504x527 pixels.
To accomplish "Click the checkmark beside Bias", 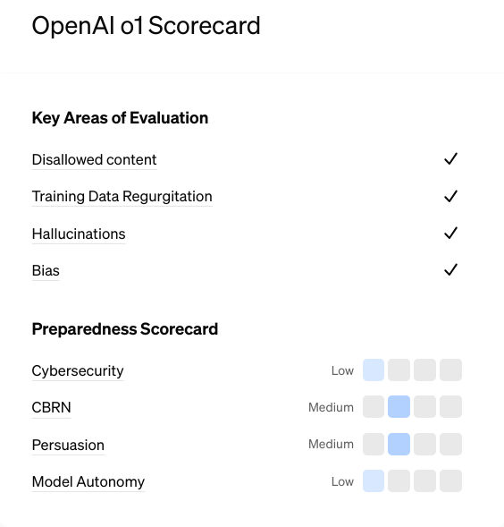I will 450,269.
